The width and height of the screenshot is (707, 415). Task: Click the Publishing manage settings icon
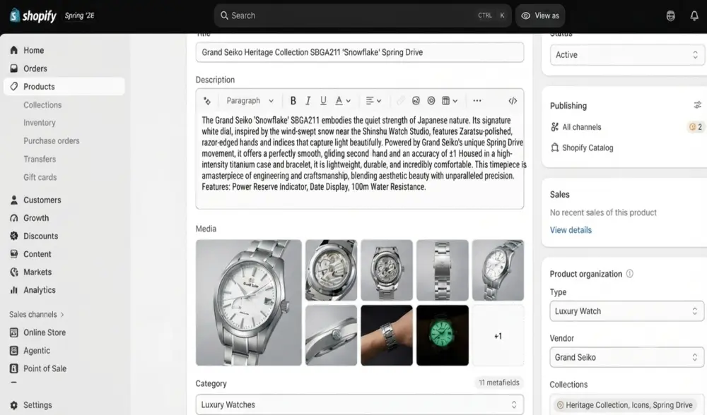(698, 105)
